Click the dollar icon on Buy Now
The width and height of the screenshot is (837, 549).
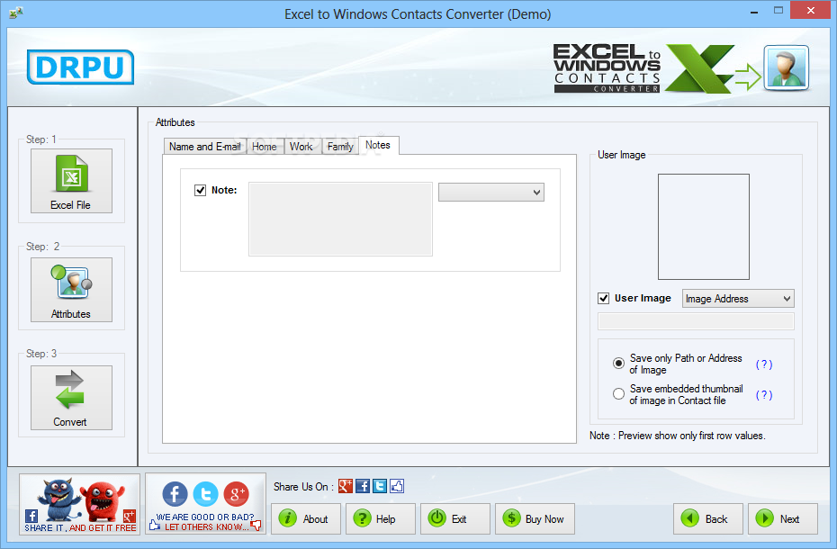pyautogui.click(x=511, y=518)
